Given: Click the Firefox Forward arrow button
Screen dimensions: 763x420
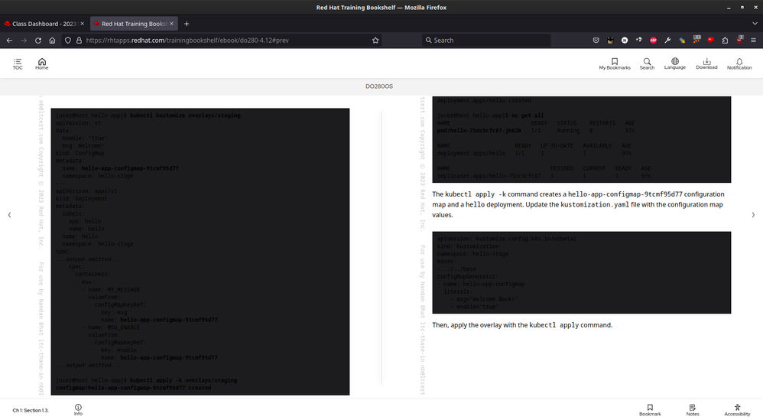Looking at the screenshot, I should pos(24,41).
